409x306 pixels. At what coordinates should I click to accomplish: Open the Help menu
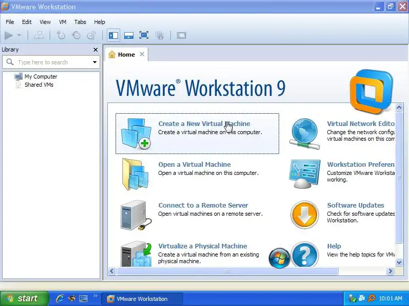99,22
